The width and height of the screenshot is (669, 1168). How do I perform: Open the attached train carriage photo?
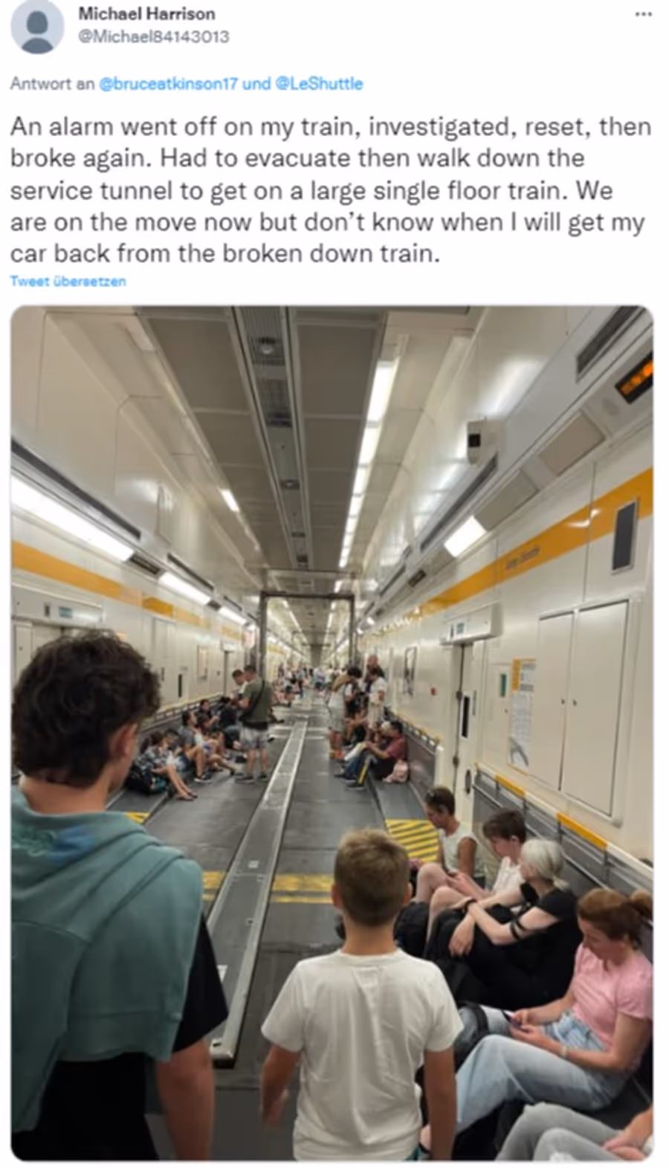pyautogui.click(x=332, y=732)
